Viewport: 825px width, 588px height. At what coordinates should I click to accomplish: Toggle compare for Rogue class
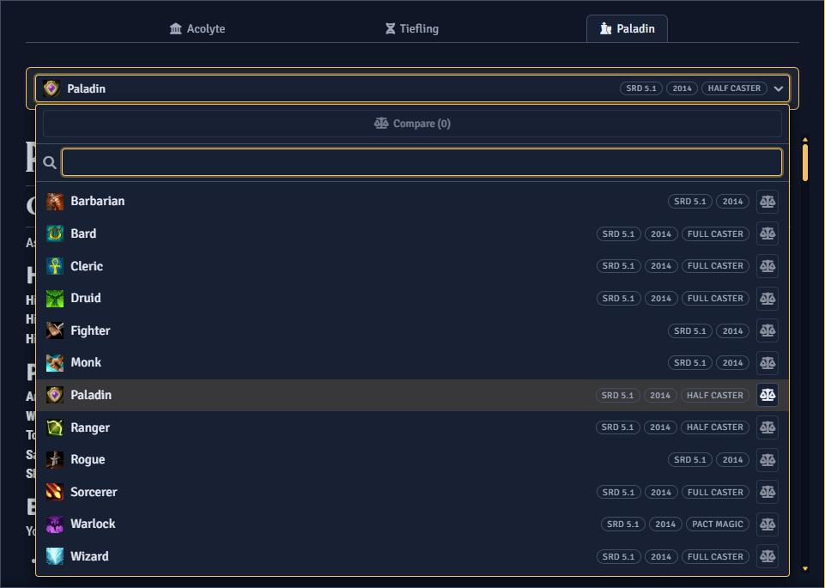tap(767, 460)
